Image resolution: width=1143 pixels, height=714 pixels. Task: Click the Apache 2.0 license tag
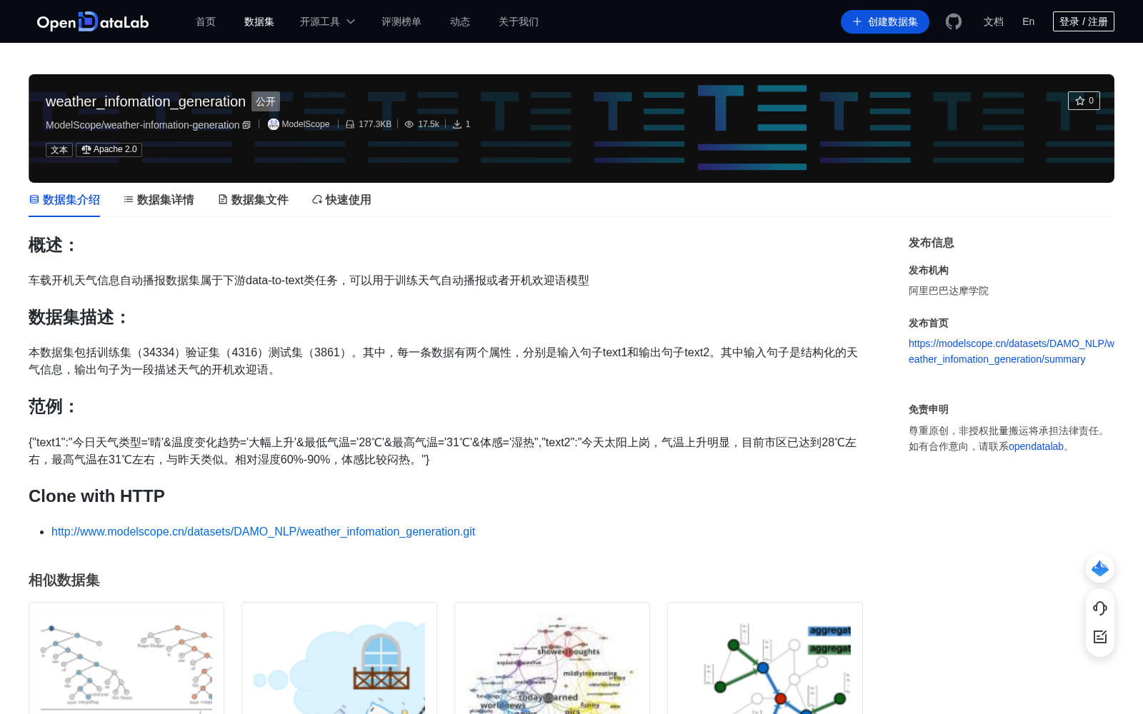(x=109, y=150)
